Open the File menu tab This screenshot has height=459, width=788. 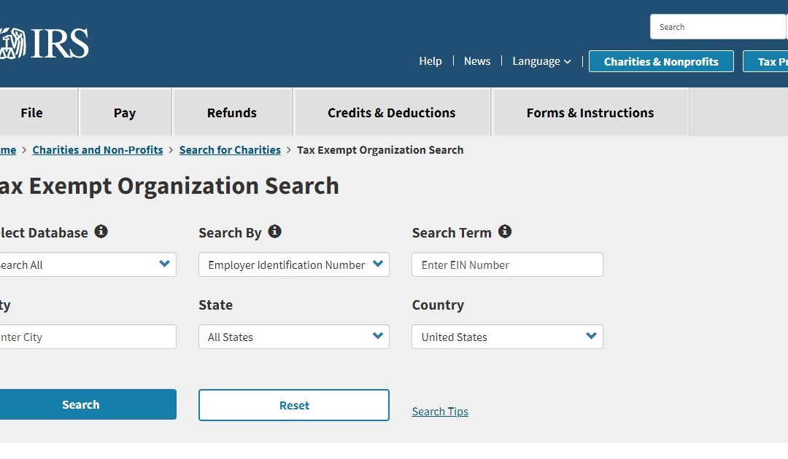pos(39,112)
